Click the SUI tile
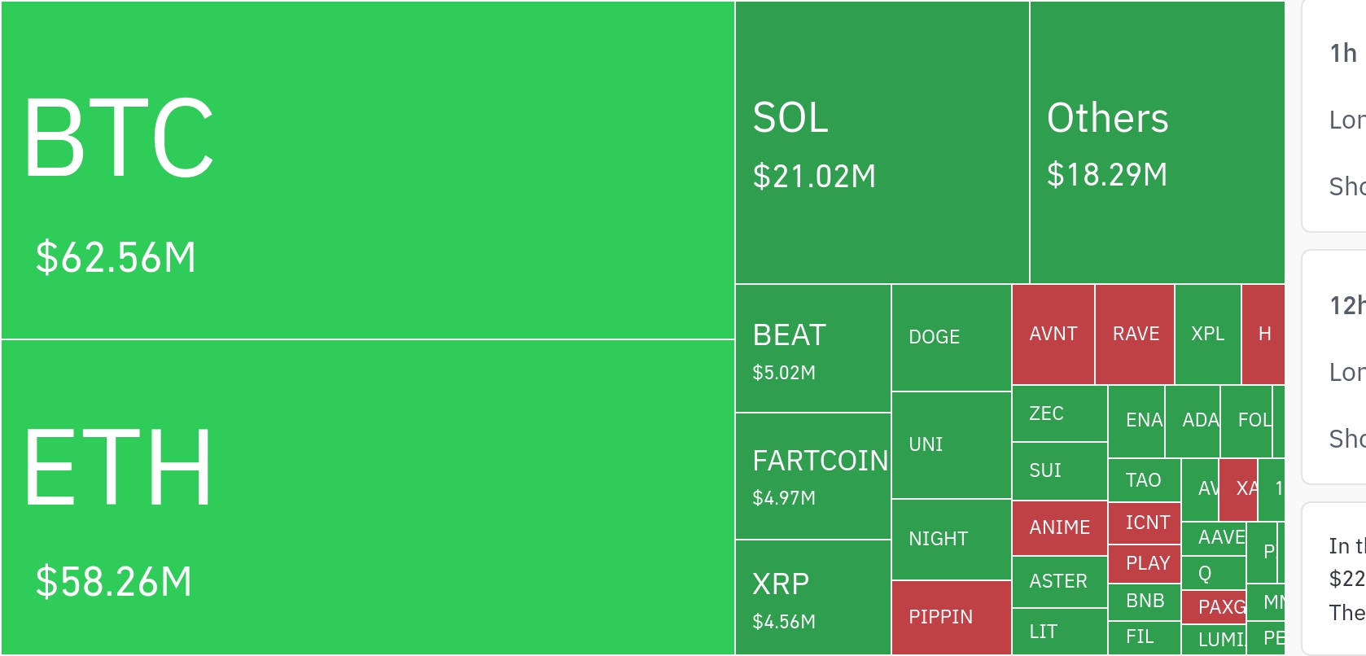 pyautogui.click(x=1059, y=470)
